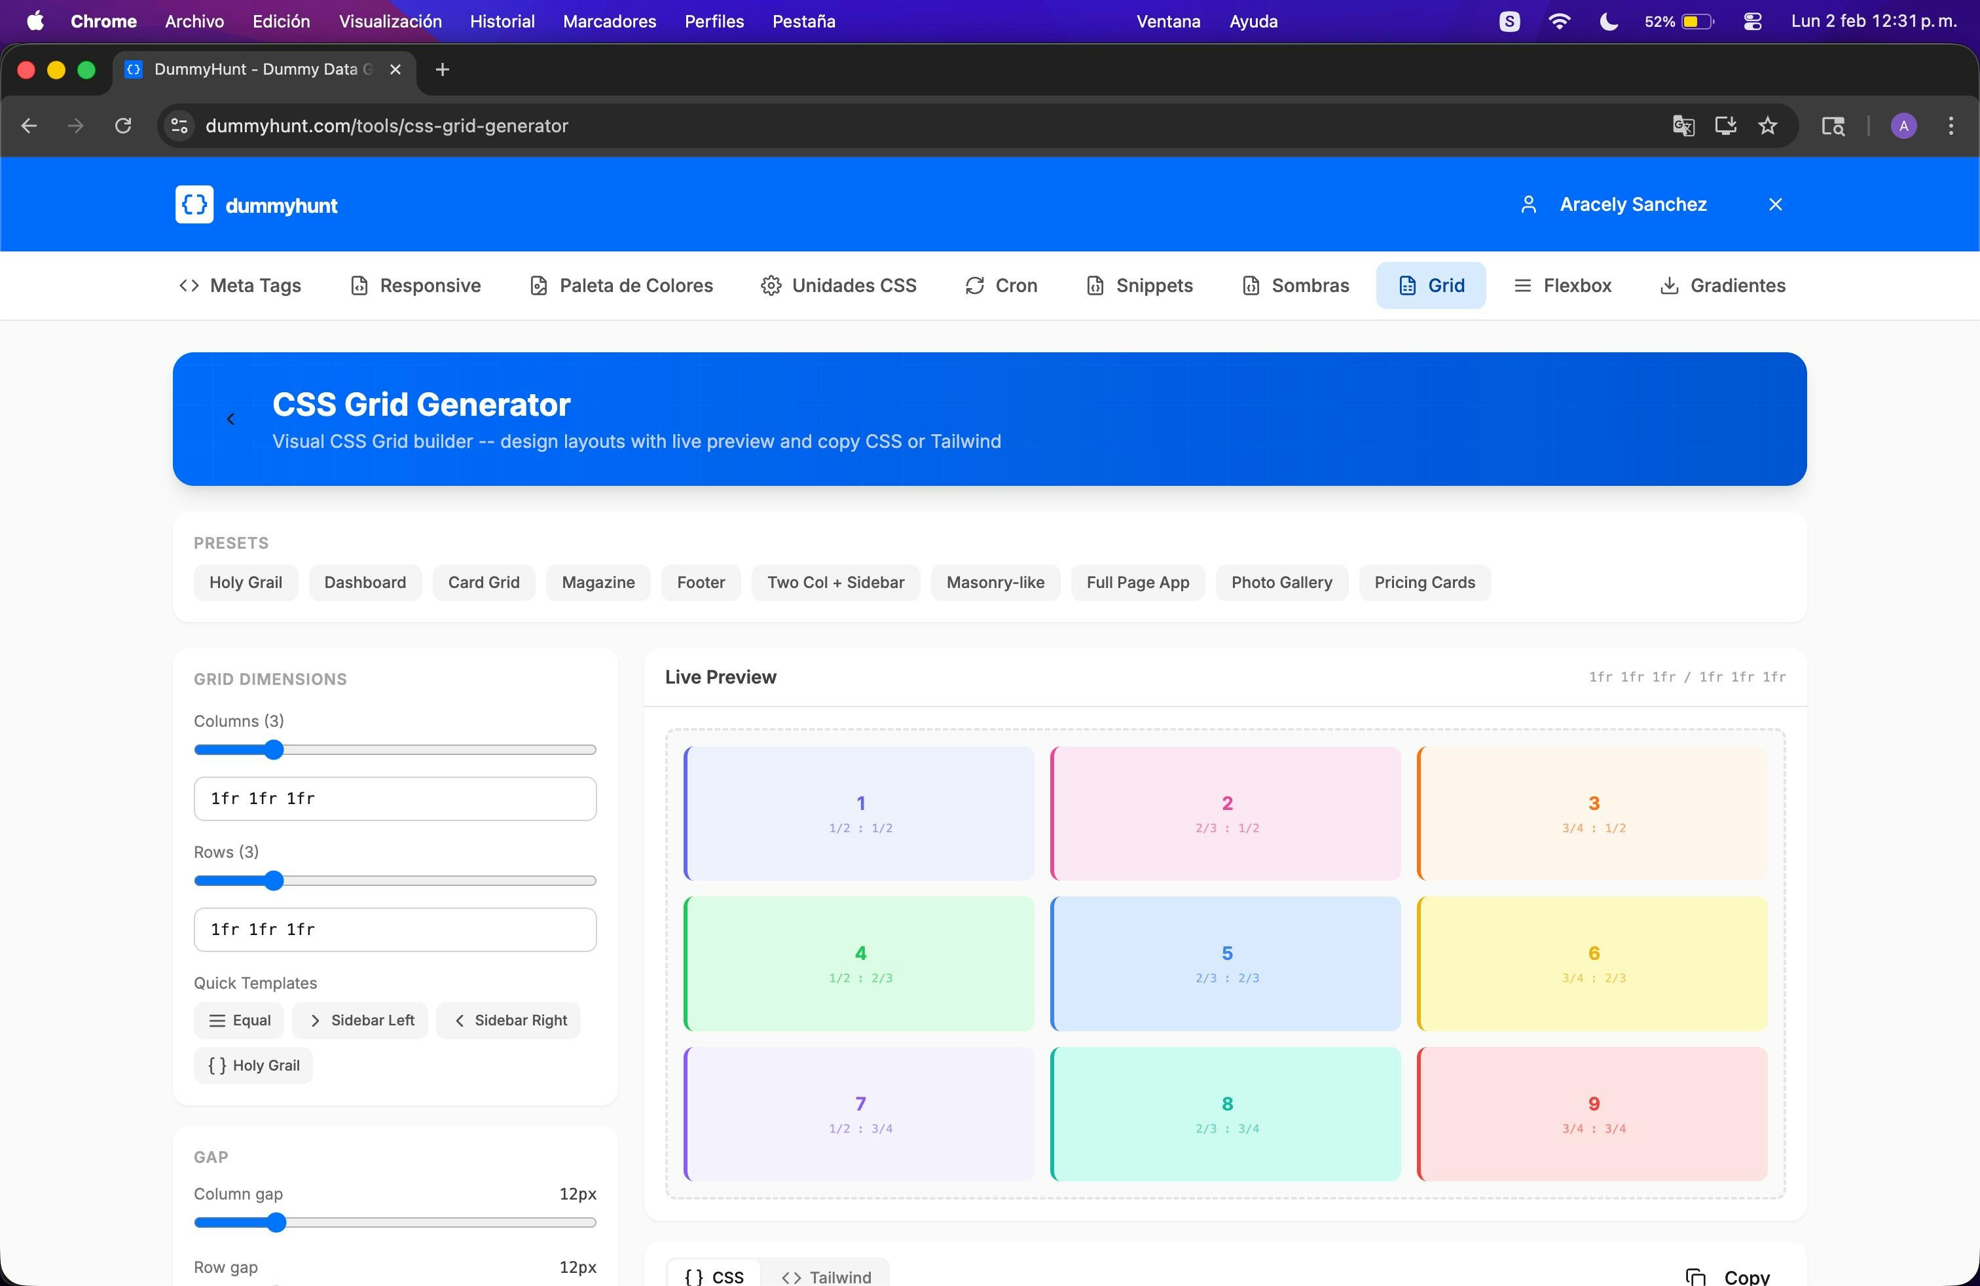This screenshot has height=1286, width=1980.
Task: Apply Sidebar Left quick template
Action: pyautogui.click(x=361, y=1021)
